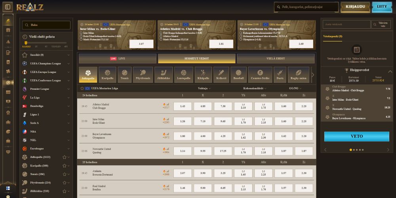Viewport: 396px width, 198px height.
Task: Expand Premier League in sidebar
Action: pos(69,89)
